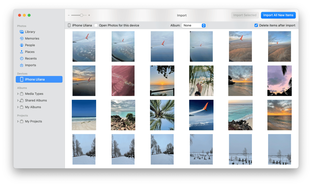Click the zoom-in plus icon
Screen dimensions: 312x186
[89, 15]
